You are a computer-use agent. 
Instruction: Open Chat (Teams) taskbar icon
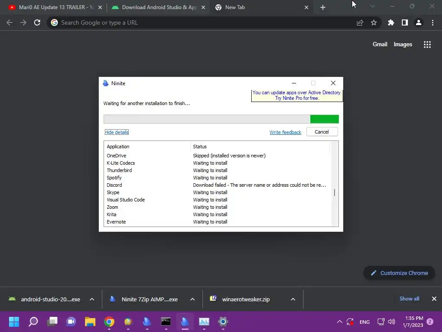pyautogui.click(x=71, y=322)
